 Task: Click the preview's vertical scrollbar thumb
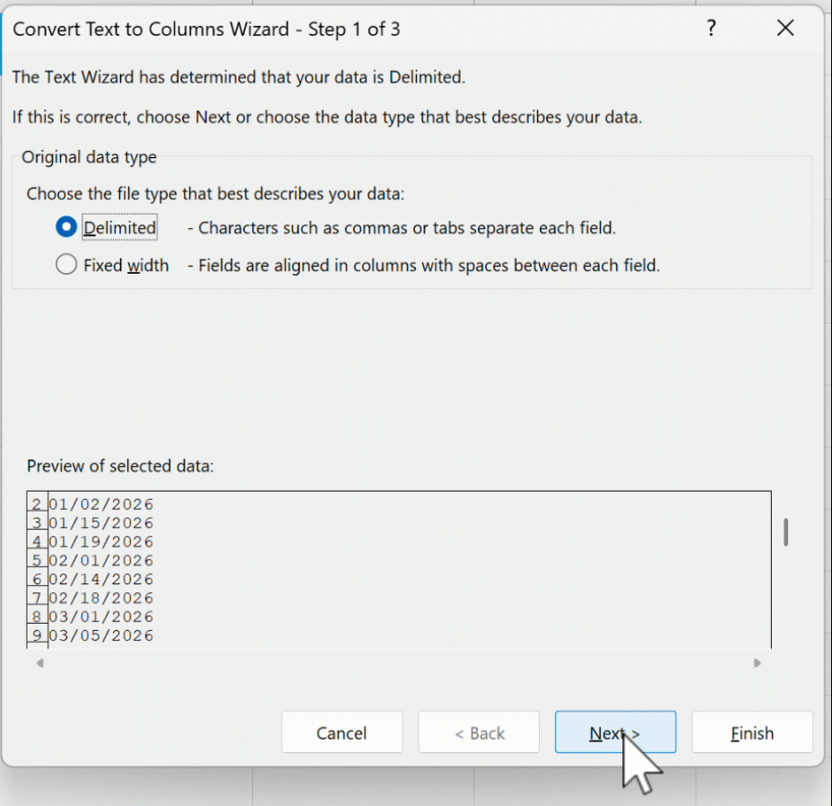pos(786,532)
